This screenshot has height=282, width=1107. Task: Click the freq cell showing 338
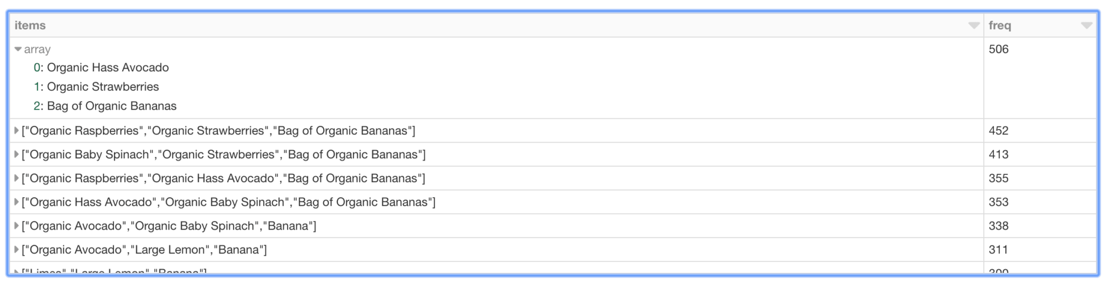998,226
